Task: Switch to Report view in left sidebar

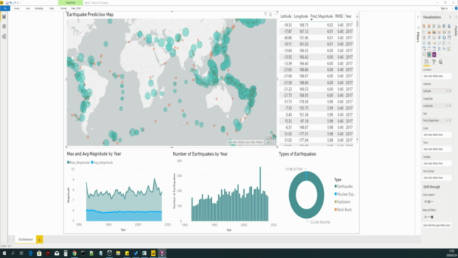Action: (4, 16)
